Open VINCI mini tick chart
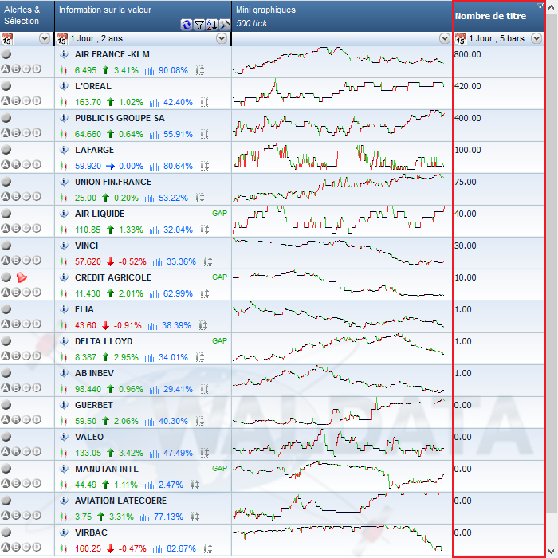The width and height of the screenshot is (558, 558). pyautogui.click(x=339, y=252)
